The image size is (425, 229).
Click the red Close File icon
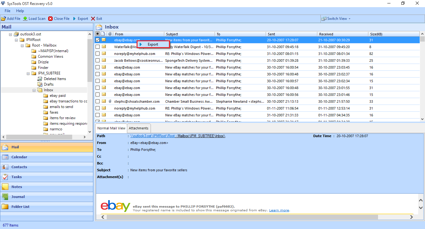[50, 19]
